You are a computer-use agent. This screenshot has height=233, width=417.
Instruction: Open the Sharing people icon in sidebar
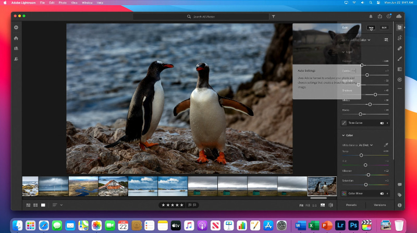click(16, 59)
